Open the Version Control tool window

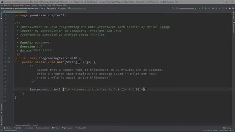(x=43, y=128)
